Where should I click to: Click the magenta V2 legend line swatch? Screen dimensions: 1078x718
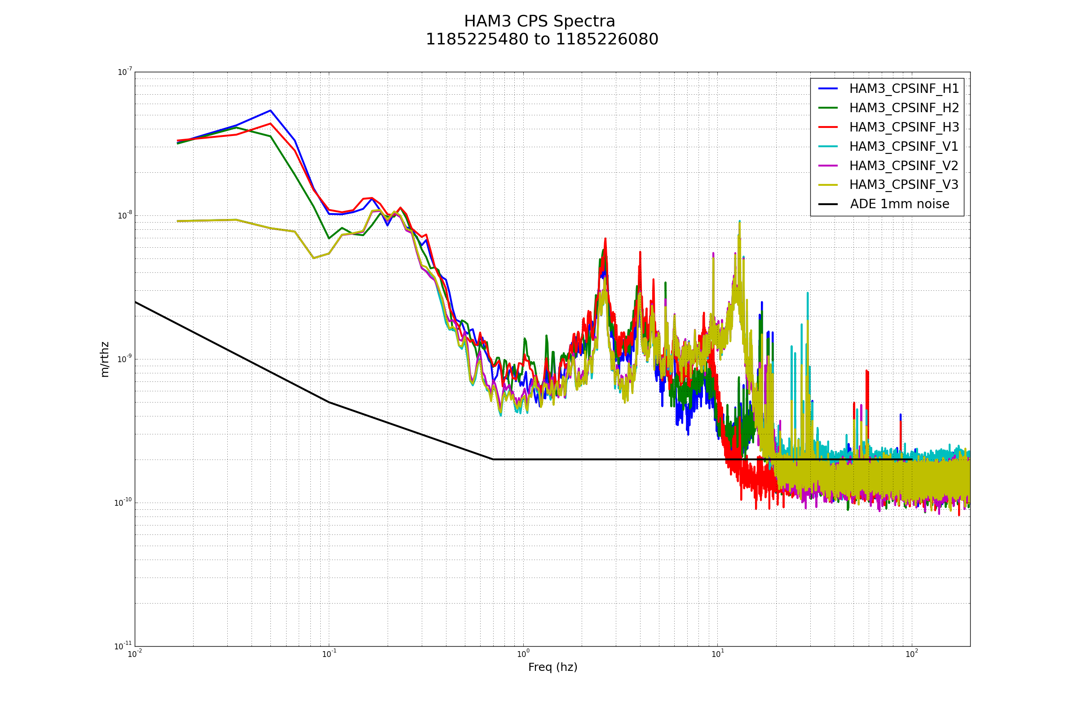click(x=828, y=165)
